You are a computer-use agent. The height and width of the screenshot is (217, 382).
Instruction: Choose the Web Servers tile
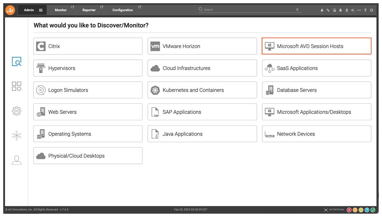(88, 112)
